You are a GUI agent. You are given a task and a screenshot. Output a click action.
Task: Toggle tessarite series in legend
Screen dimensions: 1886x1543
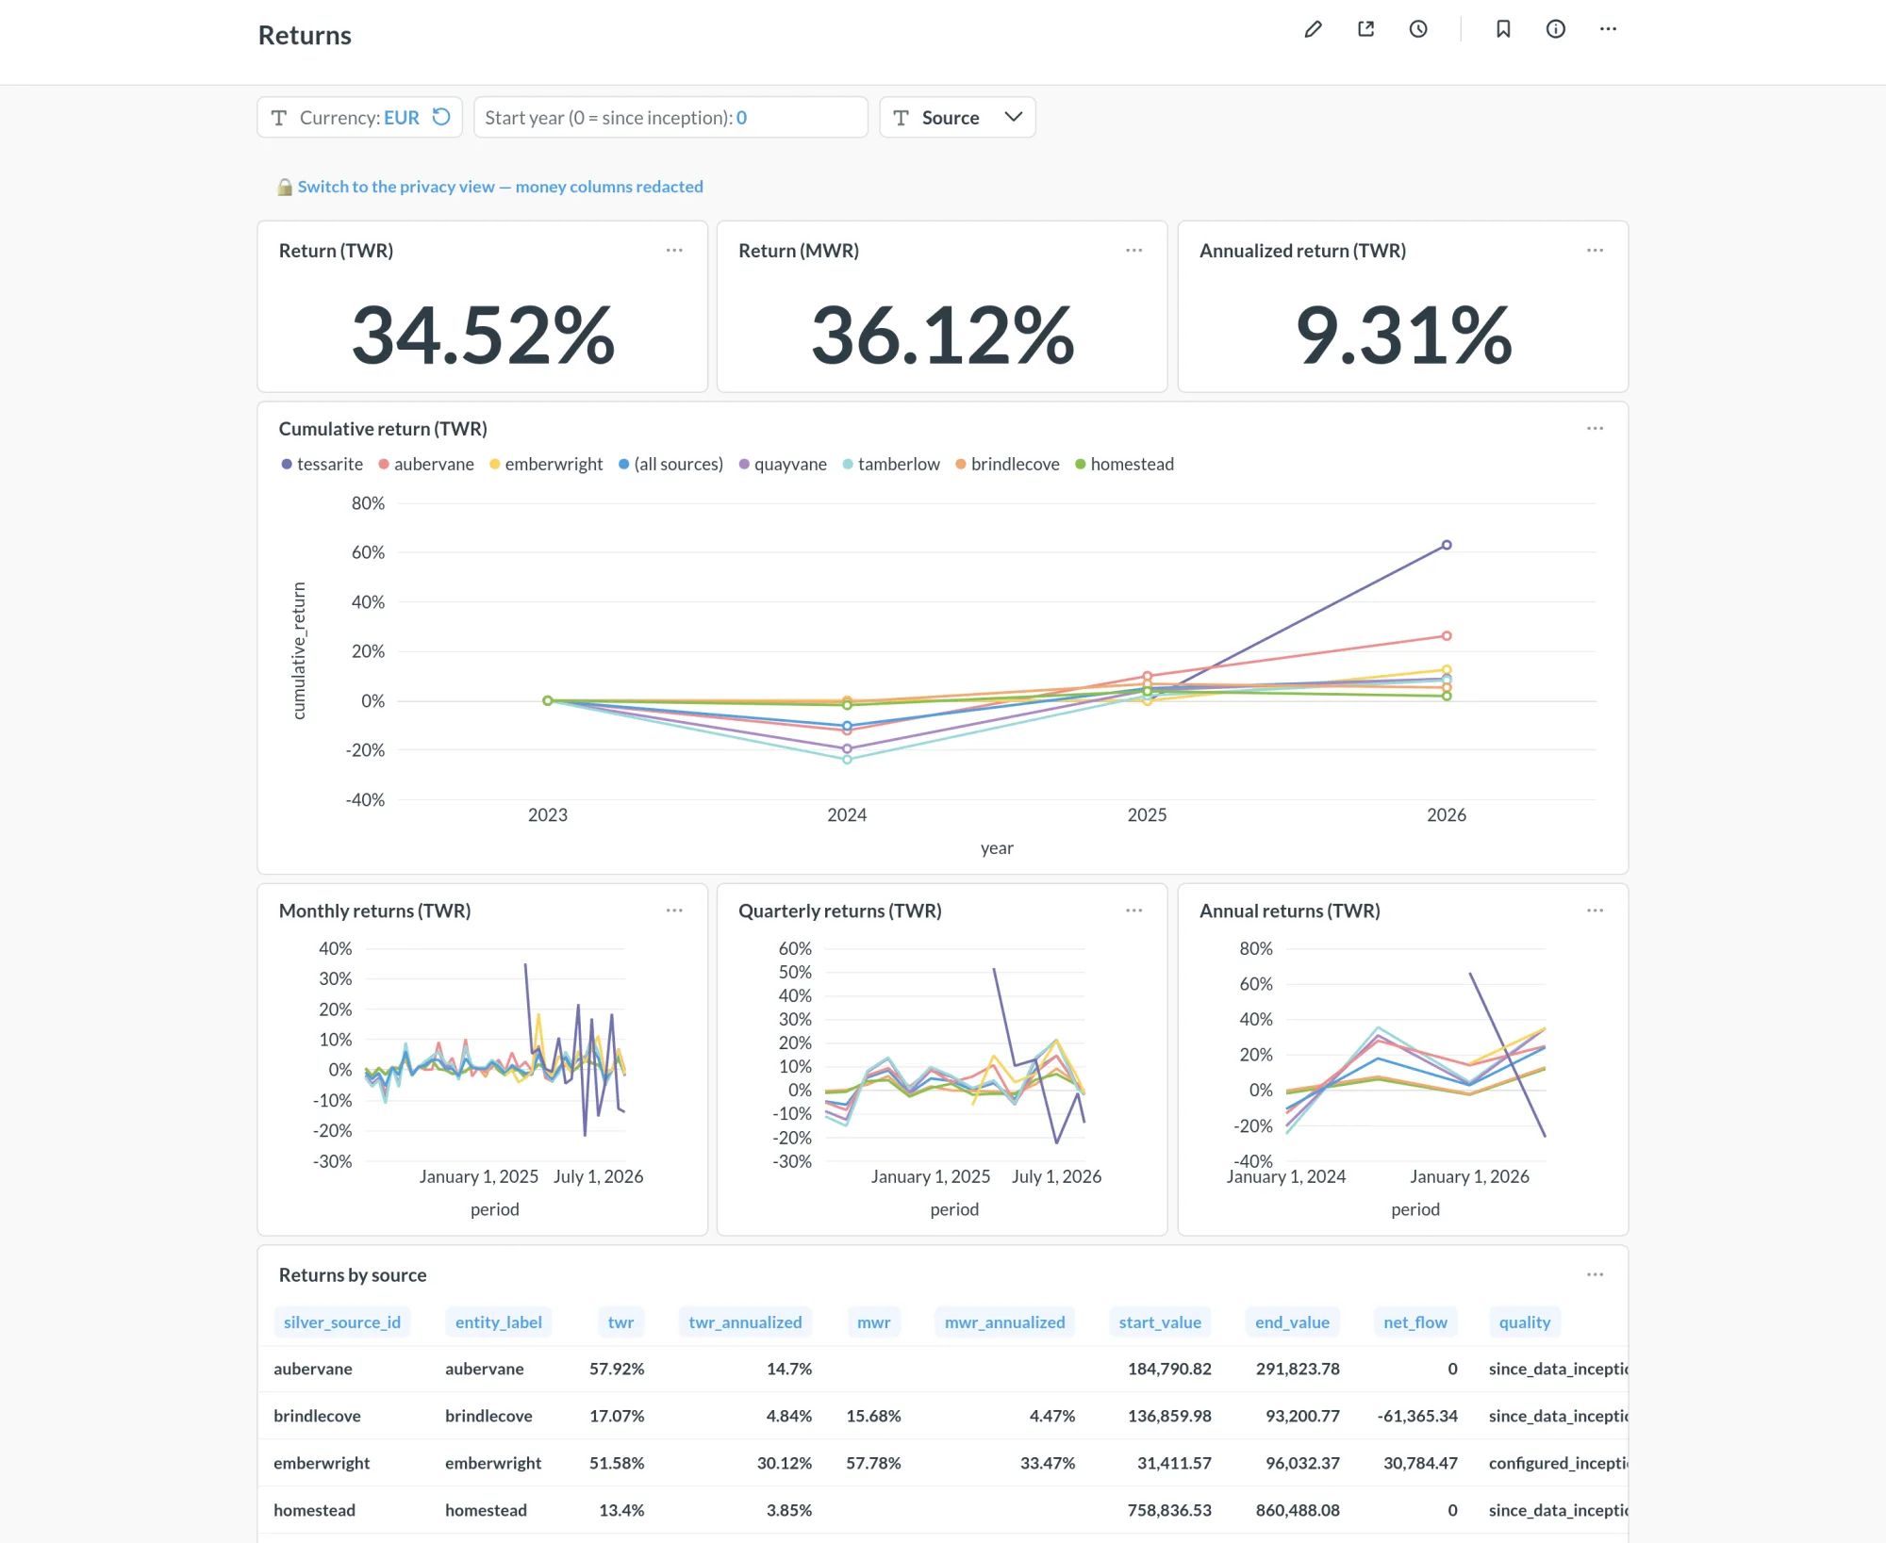(323, 464)
